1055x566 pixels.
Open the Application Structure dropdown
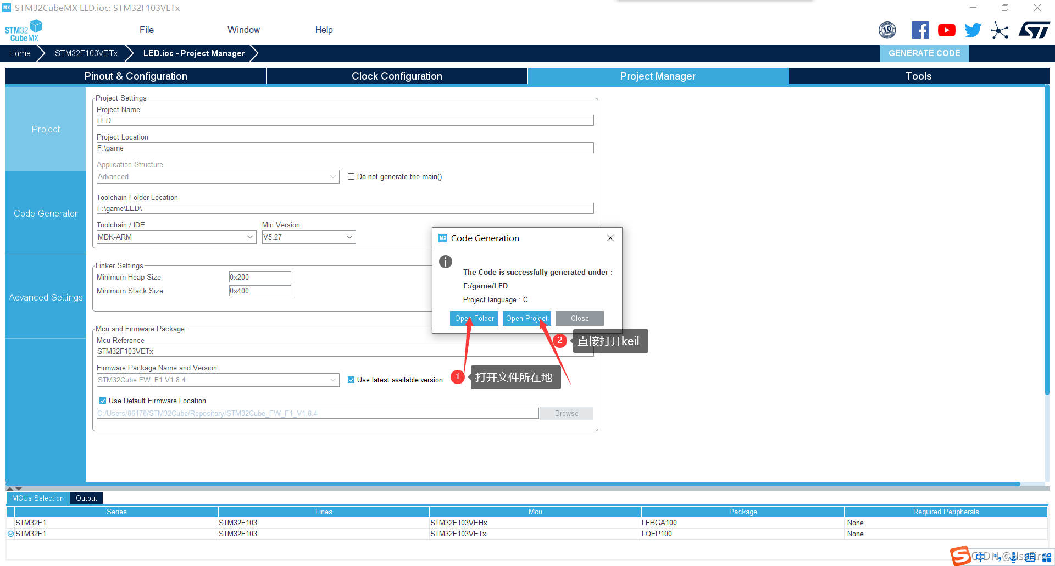click(218, 176)
